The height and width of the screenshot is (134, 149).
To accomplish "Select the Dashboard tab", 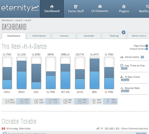I will click(14, 36).
